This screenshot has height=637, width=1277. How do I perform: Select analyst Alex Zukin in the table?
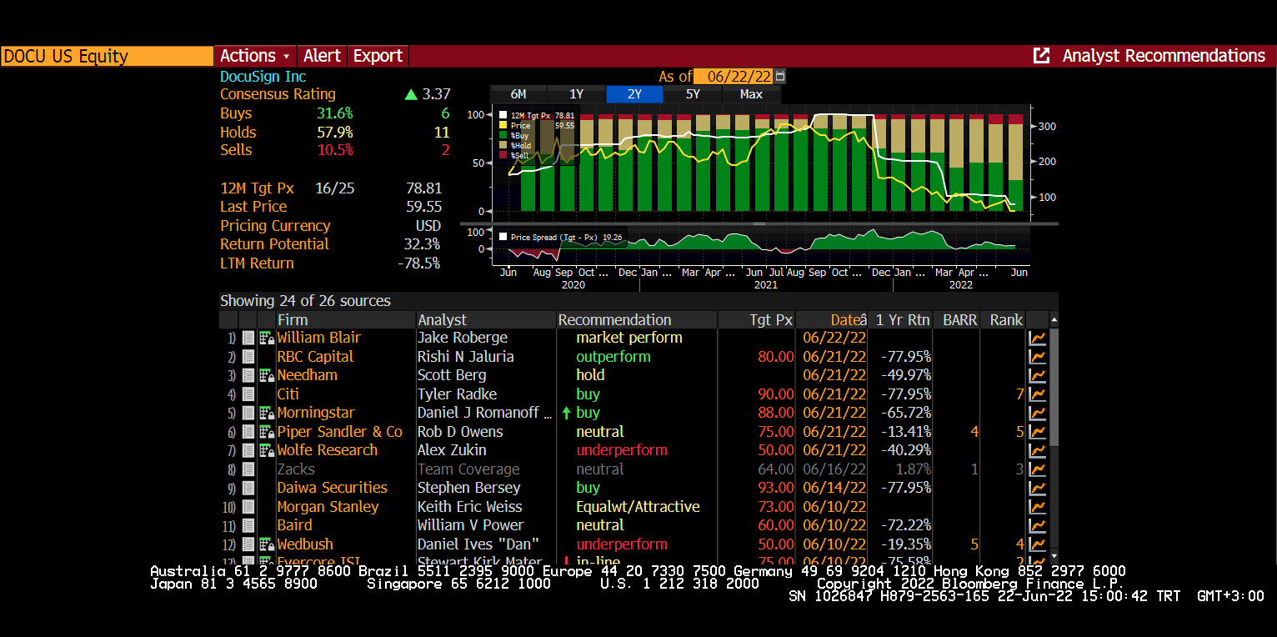(x=452, y=450)
